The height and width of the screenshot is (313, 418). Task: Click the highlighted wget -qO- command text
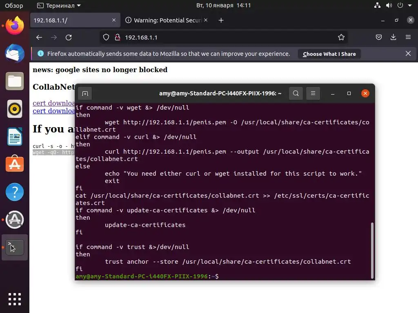pyautogui.click(x=53, y=152)
